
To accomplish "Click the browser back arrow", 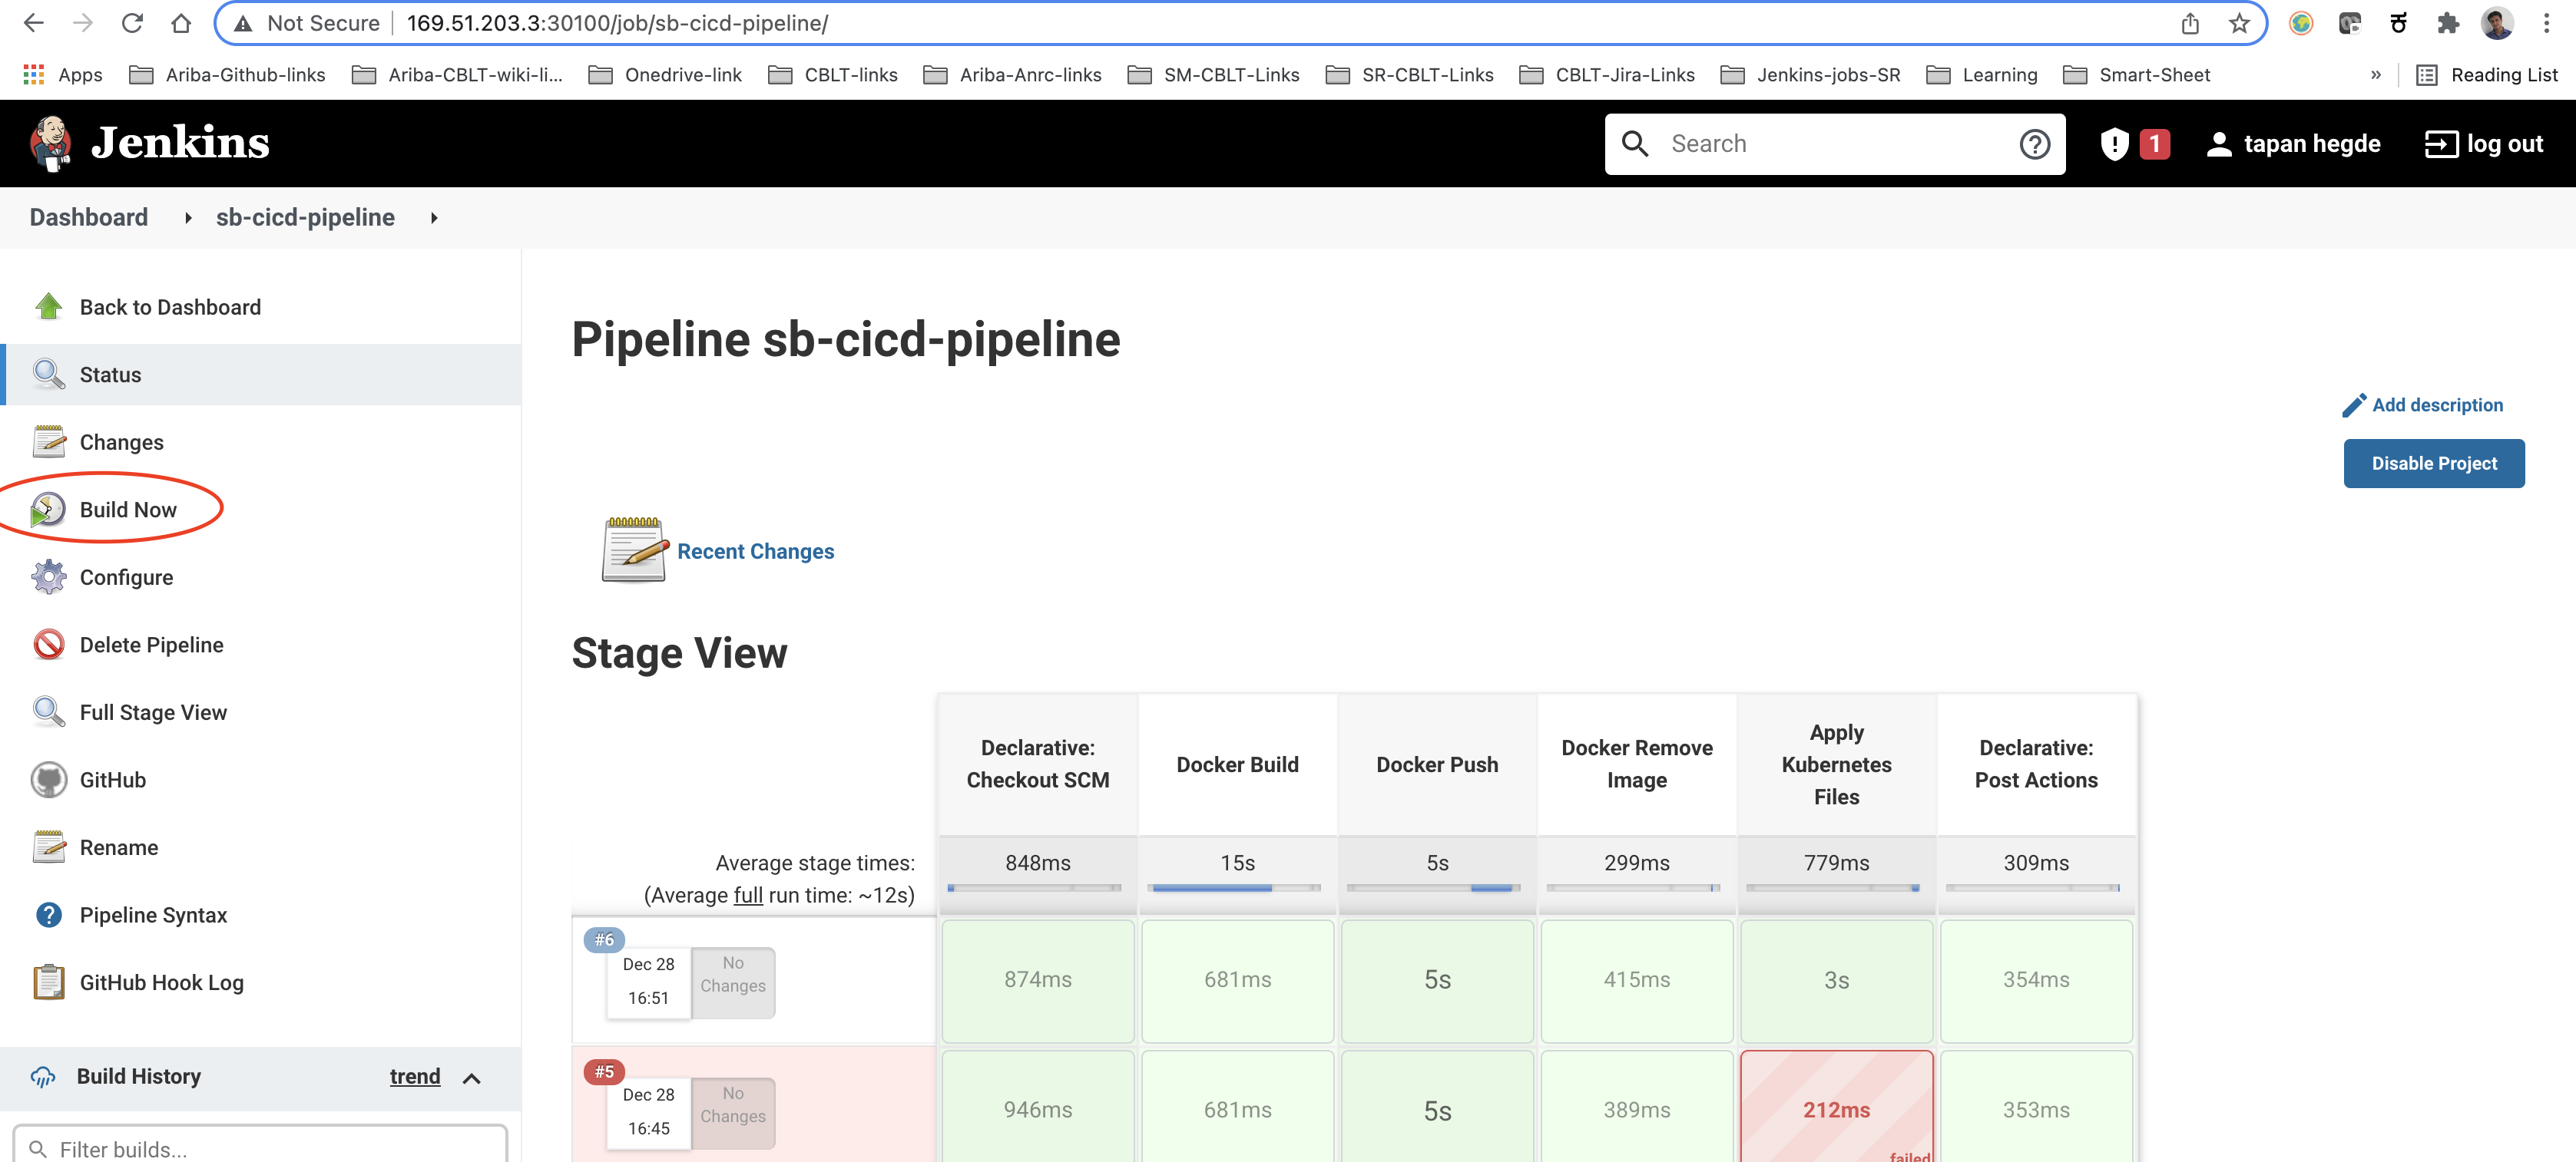I will (x=34, y=23).
